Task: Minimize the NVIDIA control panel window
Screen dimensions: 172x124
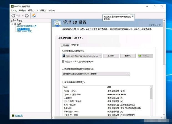Action: click(x=147, y=6)
